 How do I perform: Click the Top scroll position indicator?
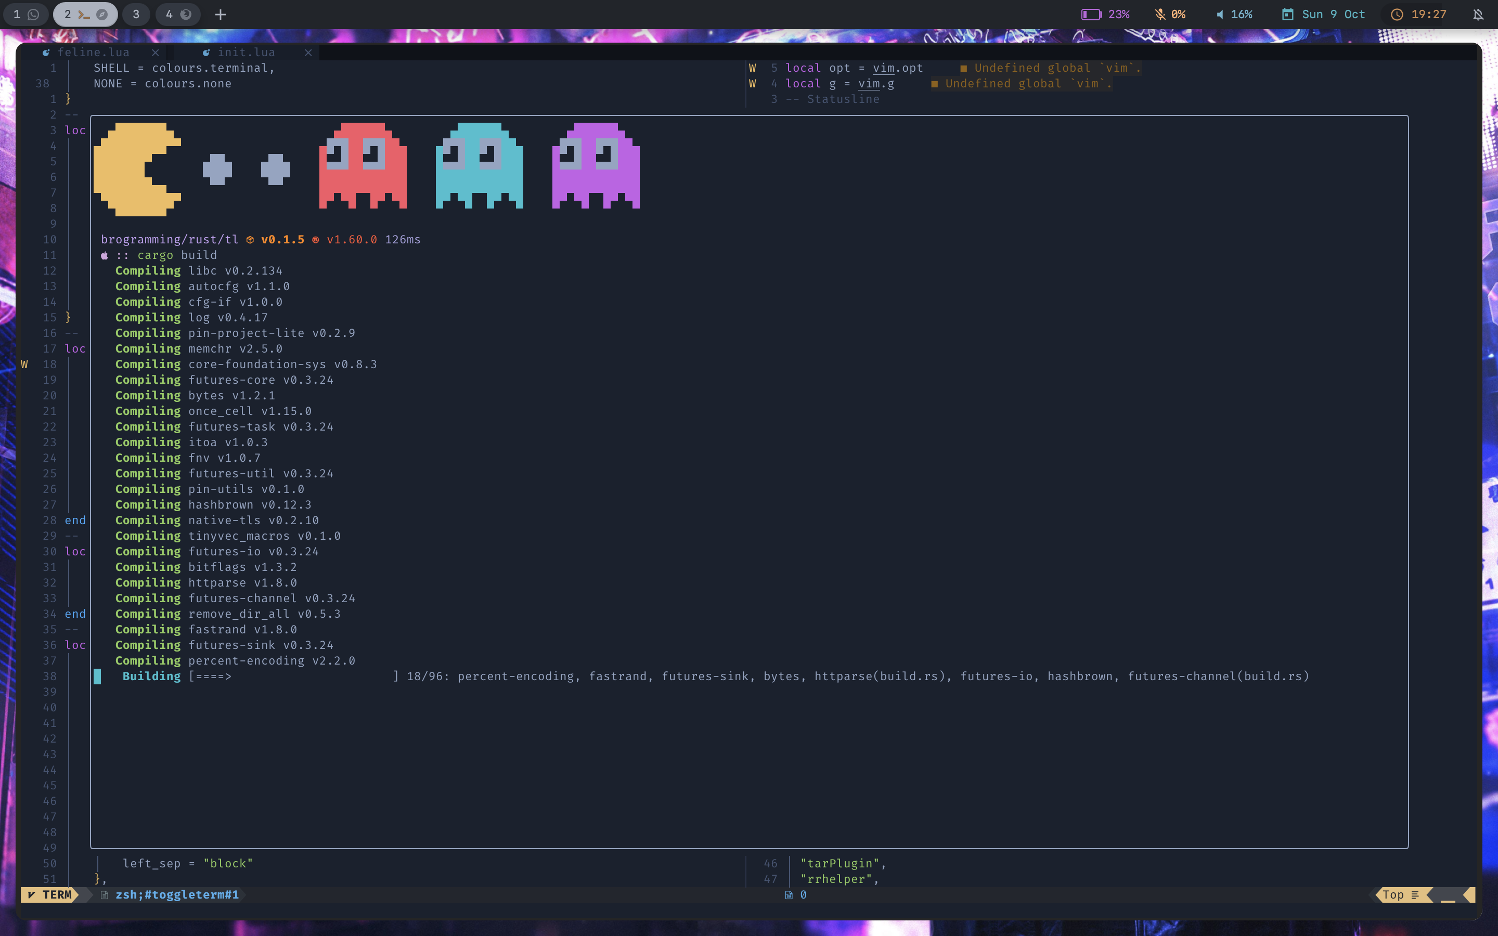click(x=1399, y=894)
